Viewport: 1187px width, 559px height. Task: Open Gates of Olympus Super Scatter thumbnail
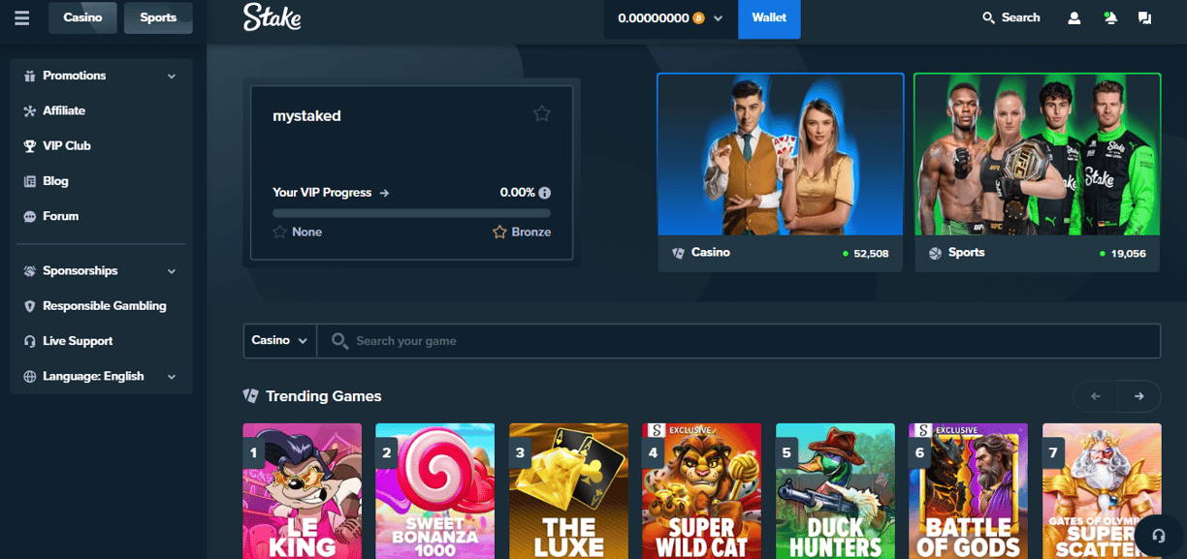(x=1102, y=491)
